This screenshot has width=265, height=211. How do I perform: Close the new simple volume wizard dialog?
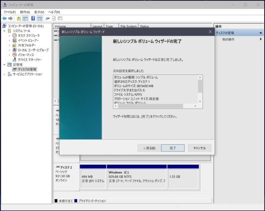click(210, 32)
